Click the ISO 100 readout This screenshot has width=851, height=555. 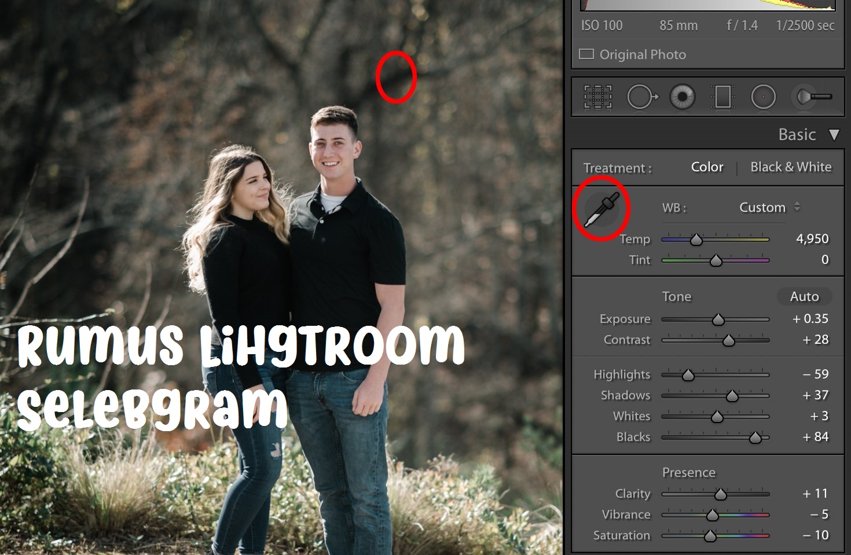tap(601, 25)
